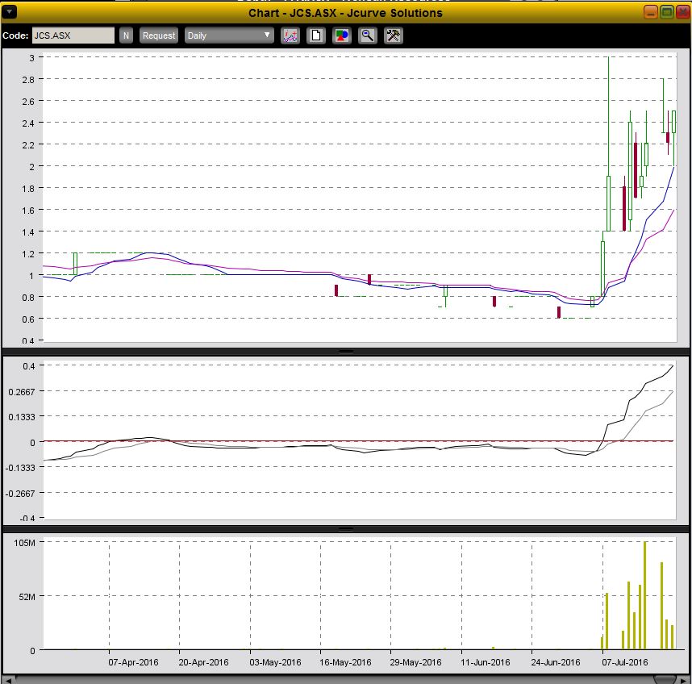Viewport: 692px width, 684px height.
Task: Click the splitter between oscillator and volume panes
Action: coord(346,528)
